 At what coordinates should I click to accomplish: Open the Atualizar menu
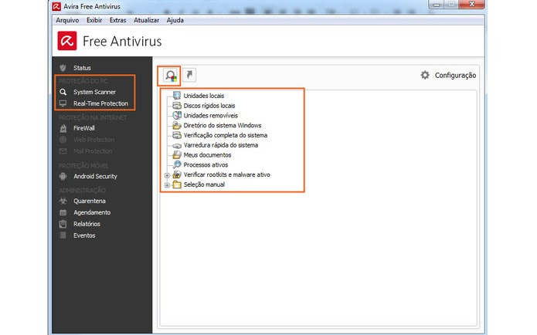(146, 20)
